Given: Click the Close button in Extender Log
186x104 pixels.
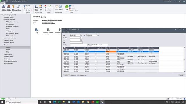Looking at the screenshot, I should tap(181, 75).
